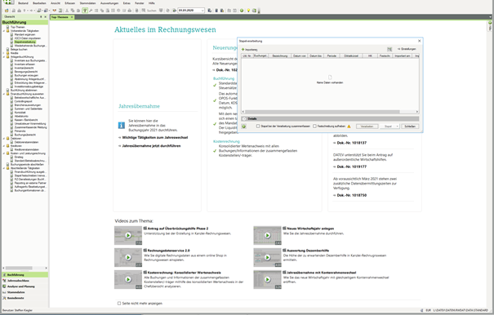Open the Stammdaten menu
The width and height of the screenshot is (494, 315).
click(87, 3)
